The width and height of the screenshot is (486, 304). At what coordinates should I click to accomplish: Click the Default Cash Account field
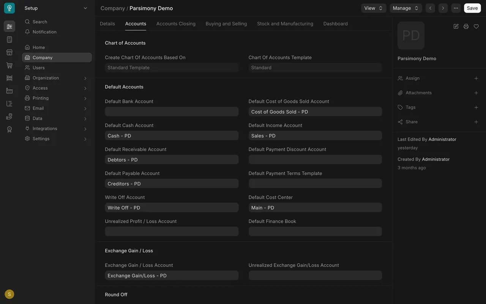[172, 136]
